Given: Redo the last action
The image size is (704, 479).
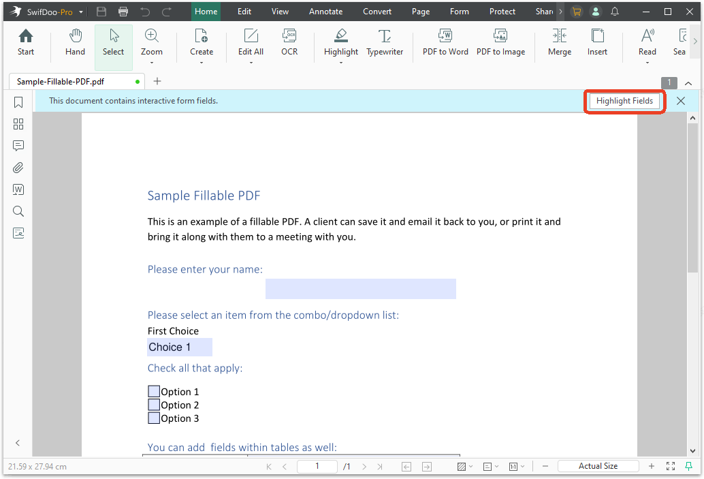Looking at the screenshot, I should [167, 12].
